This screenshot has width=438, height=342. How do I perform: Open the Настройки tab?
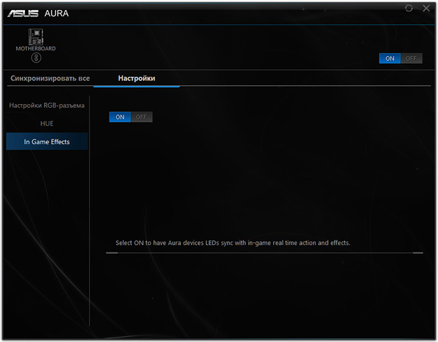click(137, 79)
